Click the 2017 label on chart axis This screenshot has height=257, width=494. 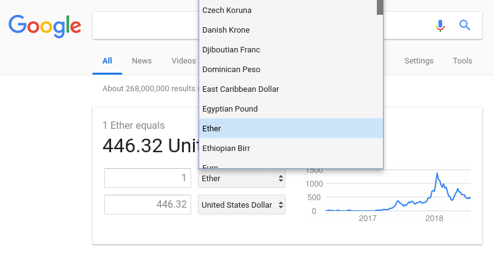(x=368, y=218)
